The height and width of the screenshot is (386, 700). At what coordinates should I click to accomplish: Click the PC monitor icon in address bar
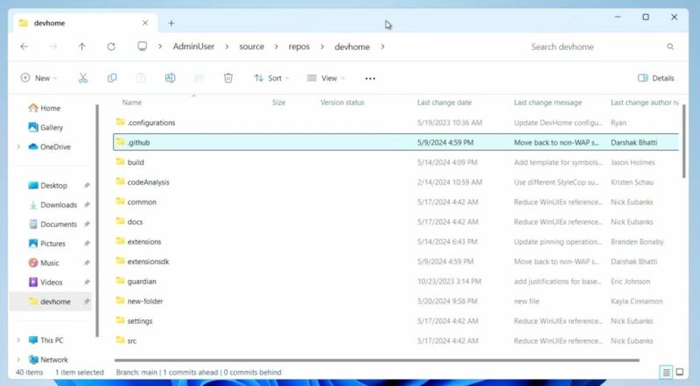[x=142, y=46]
